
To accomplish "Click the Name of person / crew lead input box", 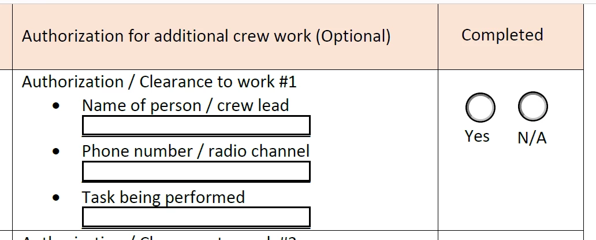I will (196, 125).
